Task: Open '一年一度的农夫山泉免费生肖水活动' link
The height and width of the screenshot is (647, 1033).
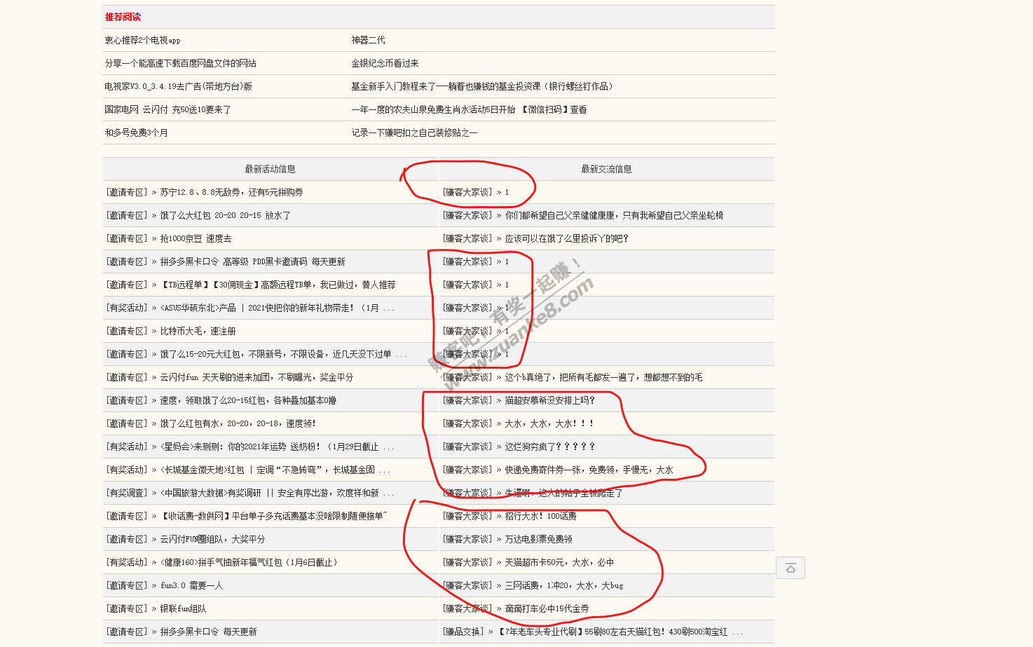Action: point(470,110)
